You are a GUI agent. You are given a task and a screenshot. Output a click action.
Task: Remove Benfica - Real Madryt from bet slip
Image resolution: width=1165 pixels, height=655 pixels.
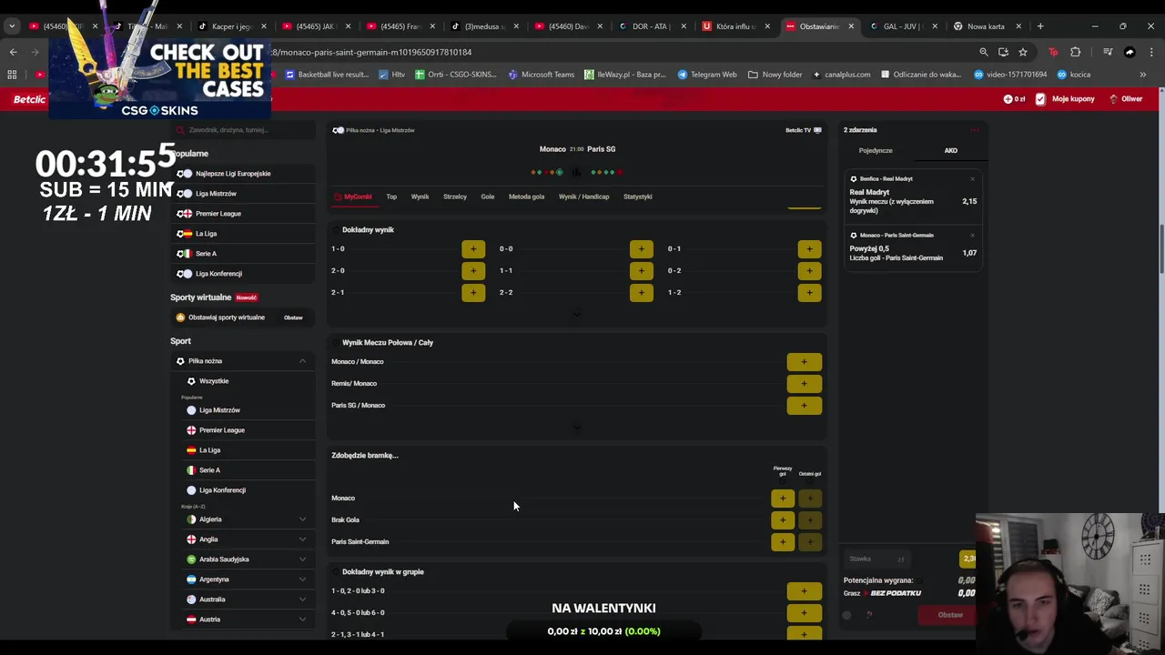point(972,178)
